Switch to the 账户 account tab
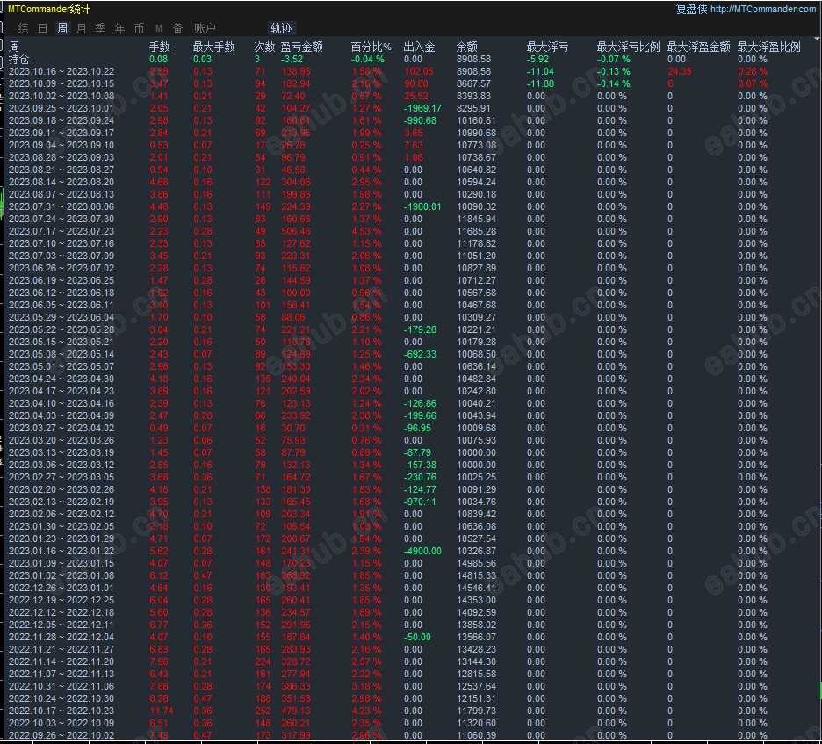Screen dimensions: 822x744 [x=205, y=28]
